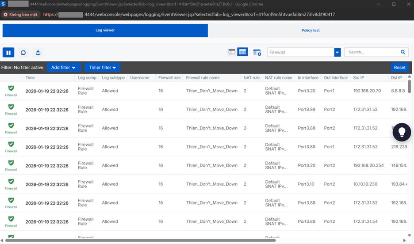This screenshot has height=244, width=414.
Task: Expand the Timer filter dropdown
Action: (102, 68)
